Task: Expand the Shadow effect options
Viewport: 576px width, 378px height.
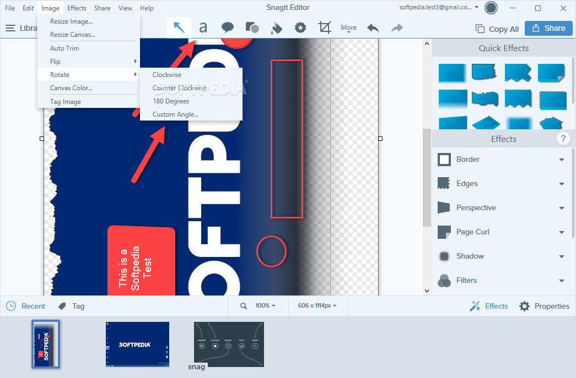Action: (x=561, y=256)
